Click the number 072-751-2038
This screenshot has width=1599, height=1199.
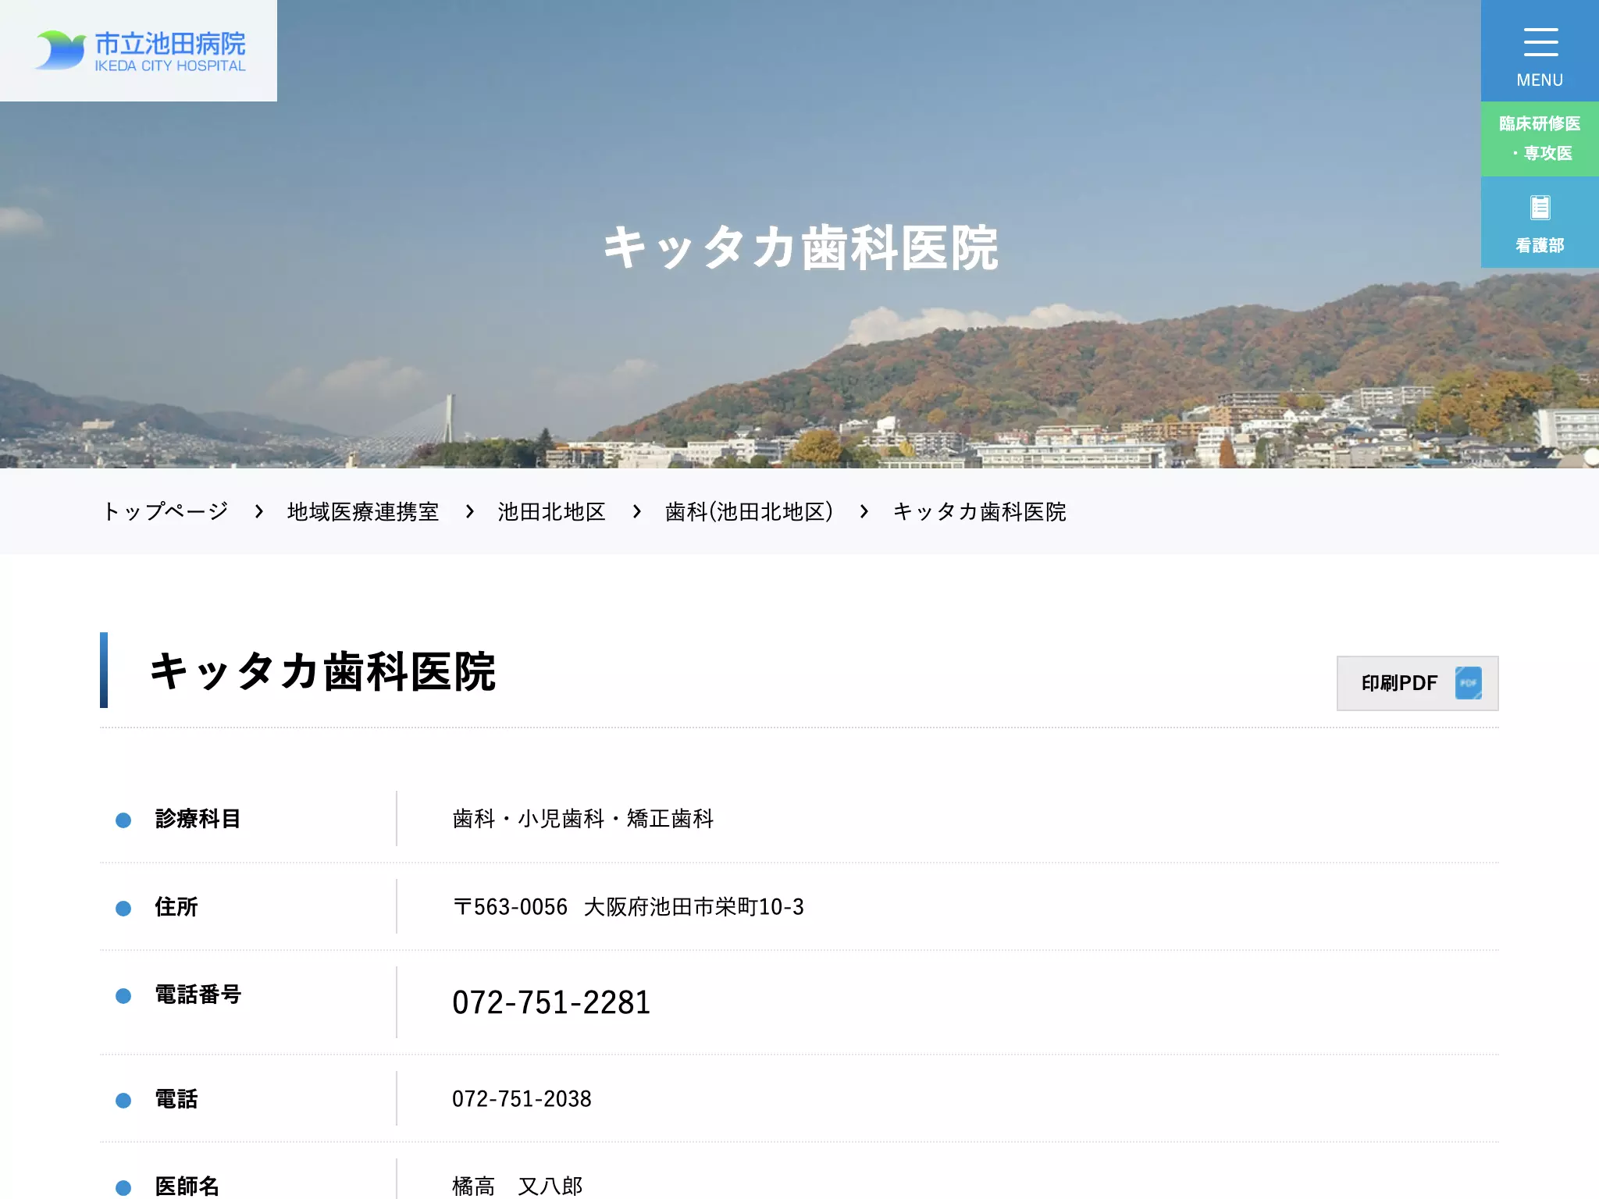tap(522, 1099)
